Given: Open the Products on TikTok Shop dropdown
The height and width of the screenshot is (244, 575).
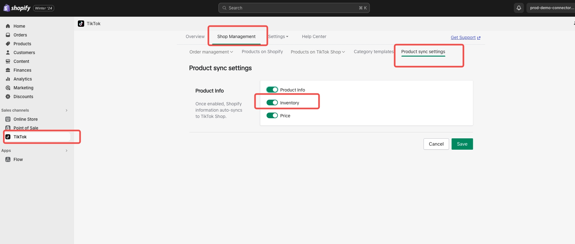Looking at the screenshot, I should coord(318,52).
